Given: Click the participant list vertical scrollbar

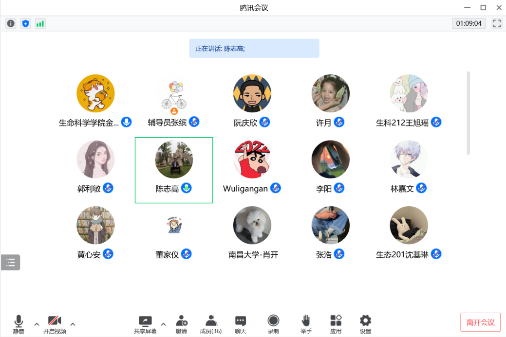Looking at the screenshot, I should pos(469,113).
